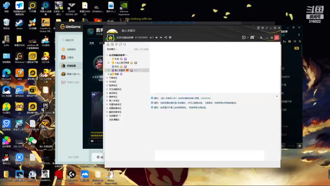Click the download tray icon in YY header
330x186 pixels.
[261, 38]
